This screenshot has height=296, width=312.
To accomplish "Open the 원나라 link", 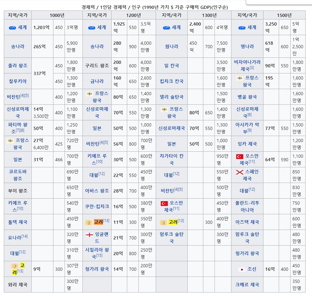I will point(171,46).
